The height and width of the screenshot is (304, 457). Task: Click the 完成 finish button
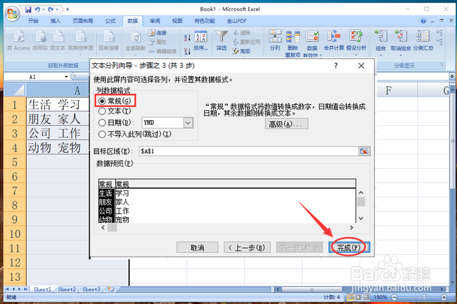[x=349, y=247]
